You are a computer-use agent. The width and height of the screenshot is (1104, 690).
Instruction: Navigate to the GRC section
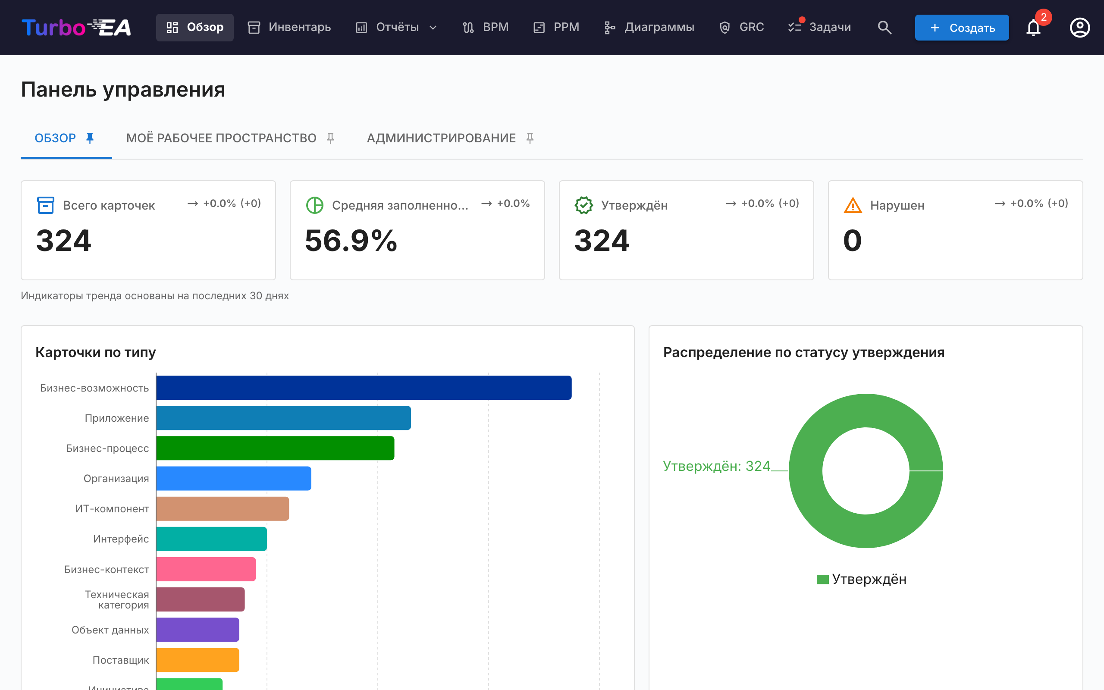coord(742,27)
